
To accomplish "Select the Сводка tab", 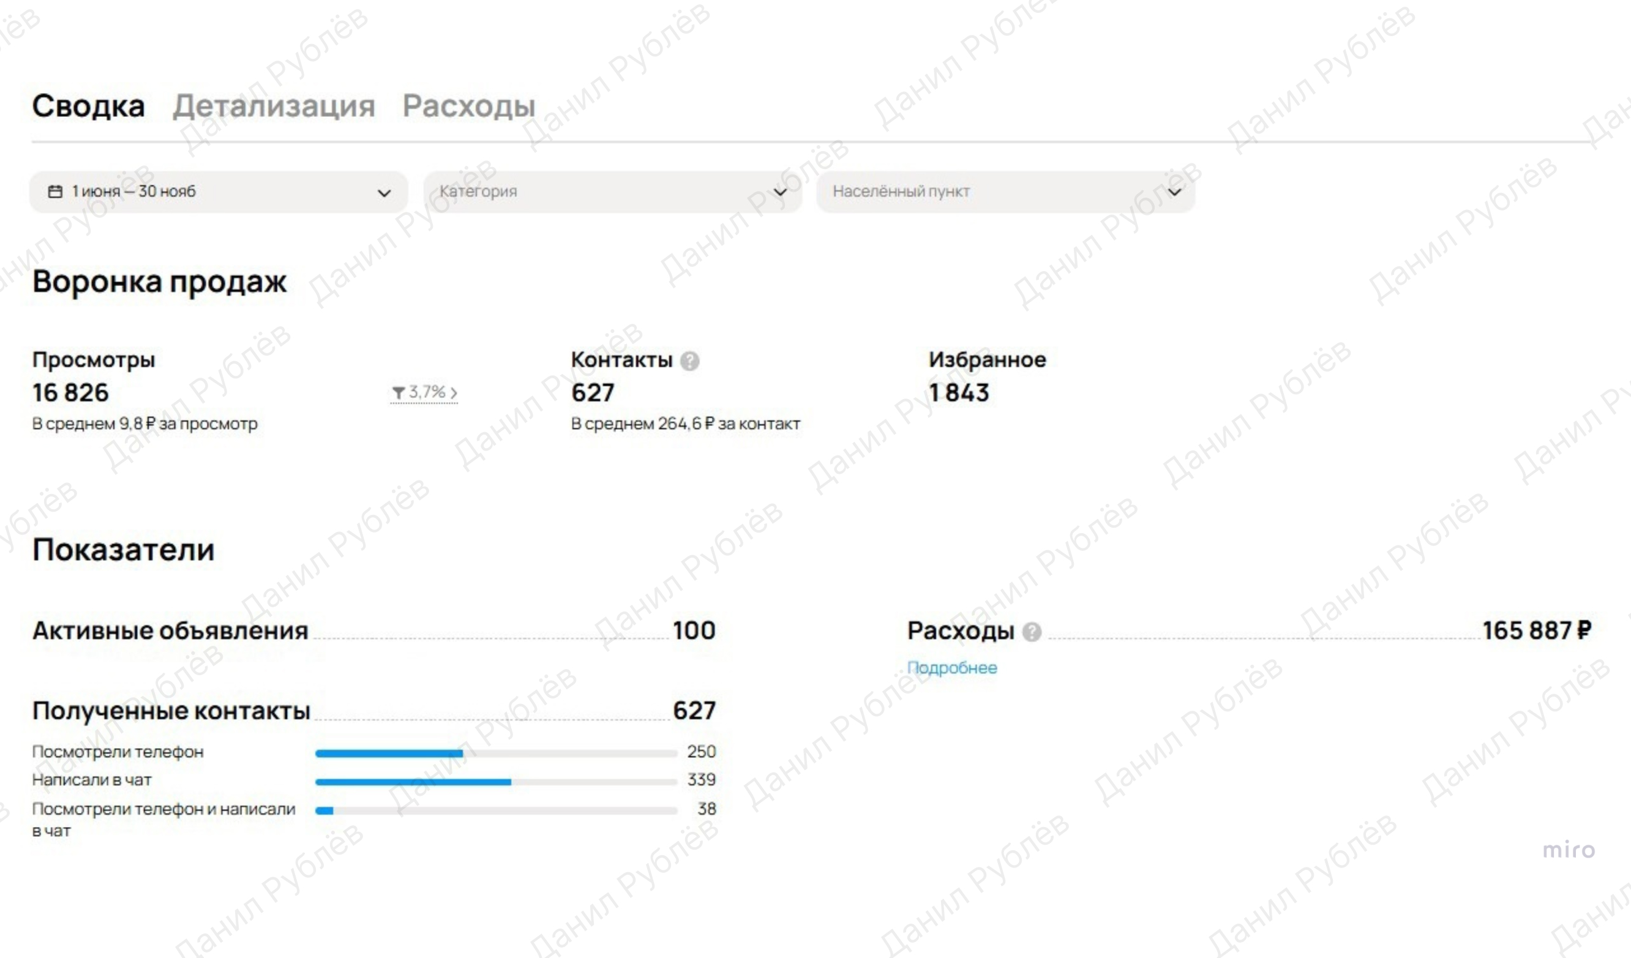I will click(x=89, y=105).
